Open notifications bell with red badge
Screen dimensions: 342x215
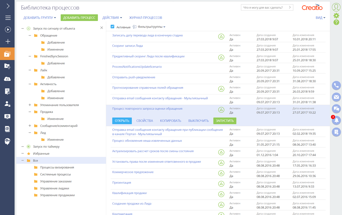coord(336,120)
